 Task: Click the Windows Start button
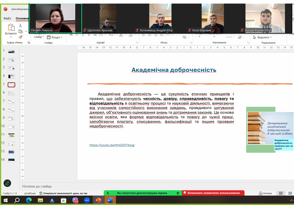(x=6, y=200)
